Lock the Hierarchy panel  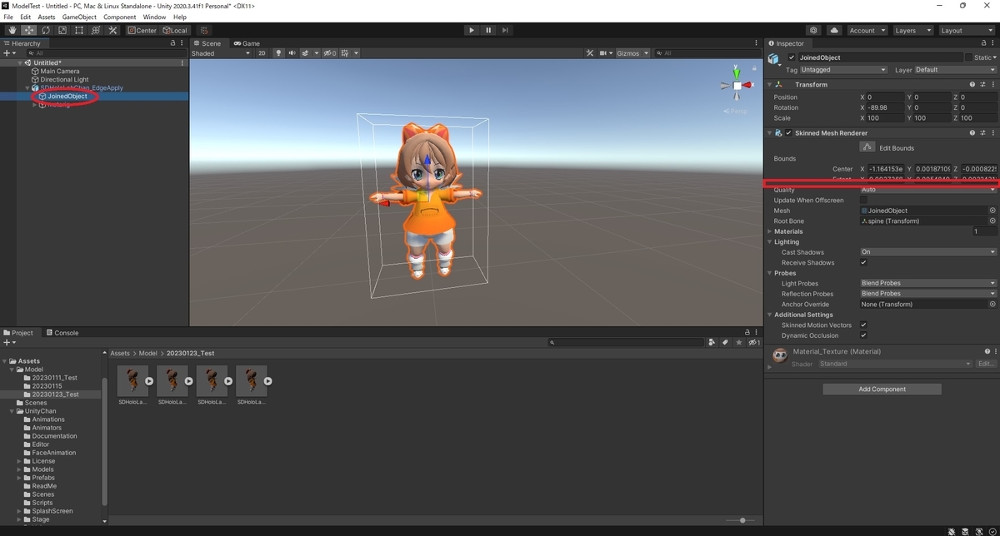coord(172,43)
